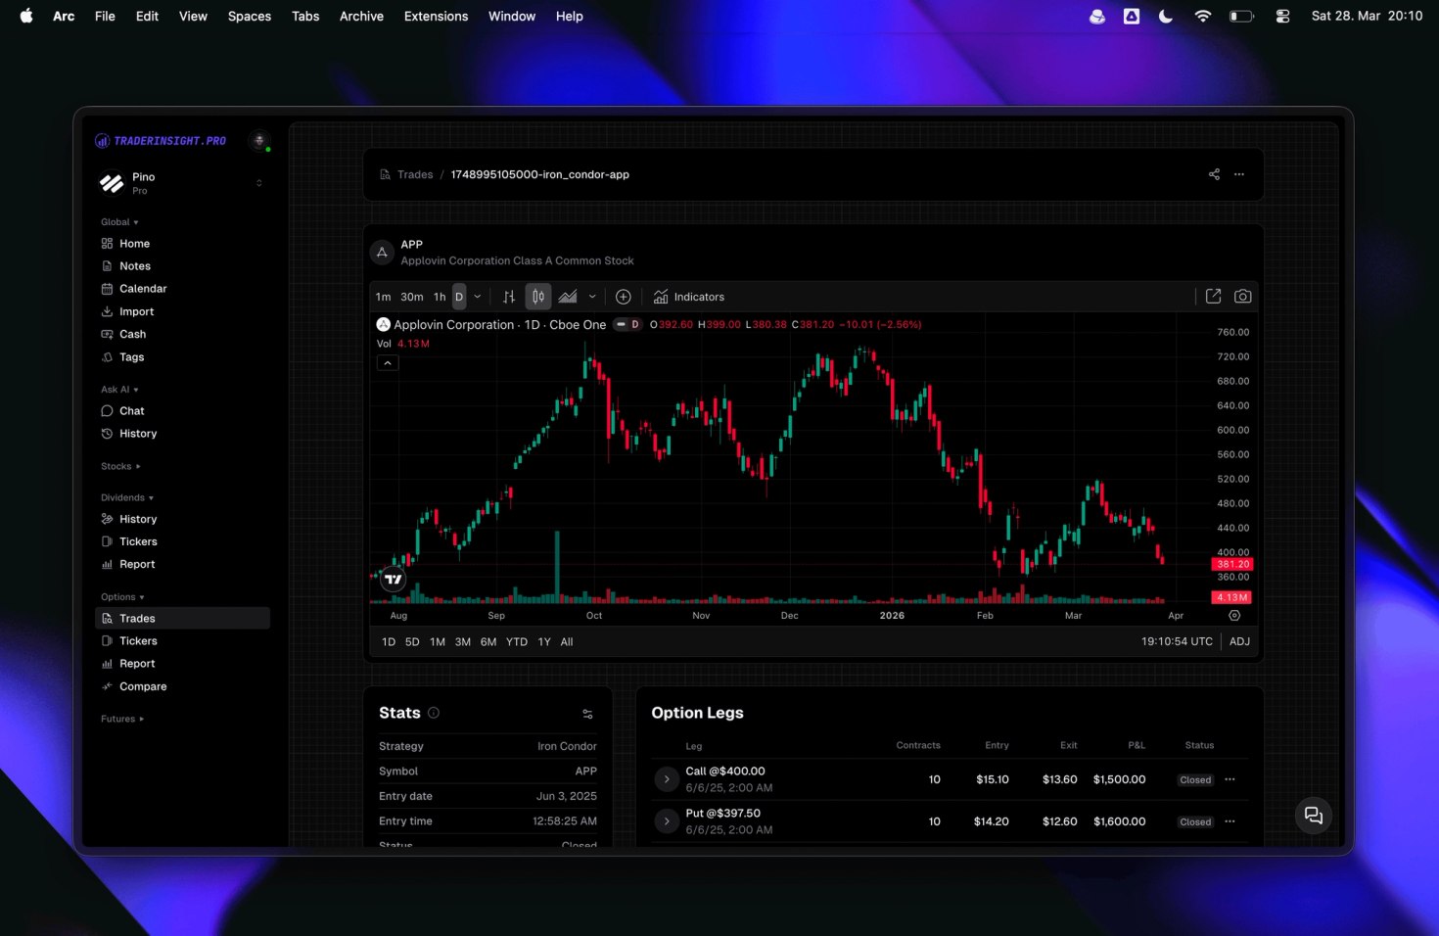Open the Chat section in the sidebar
1439x936 pixels.
(x=130, y=410)
